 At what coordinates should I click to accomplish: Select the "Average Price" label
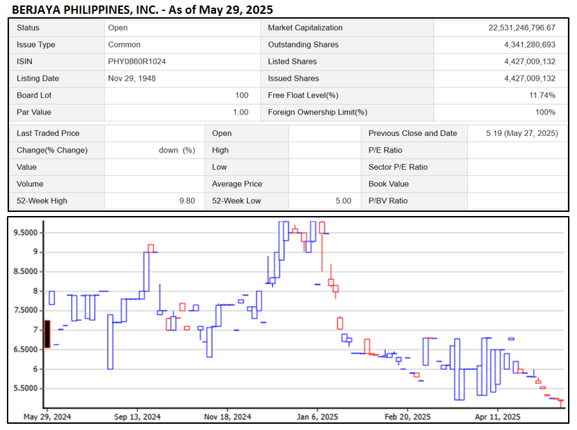point(237,184)
